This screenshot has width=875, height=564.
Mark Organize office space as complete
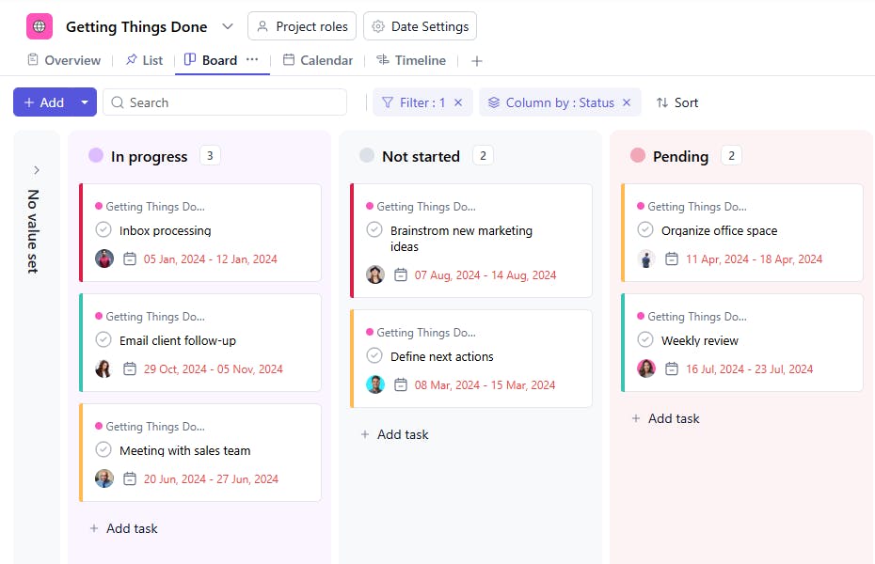click(x=645, y=230)
